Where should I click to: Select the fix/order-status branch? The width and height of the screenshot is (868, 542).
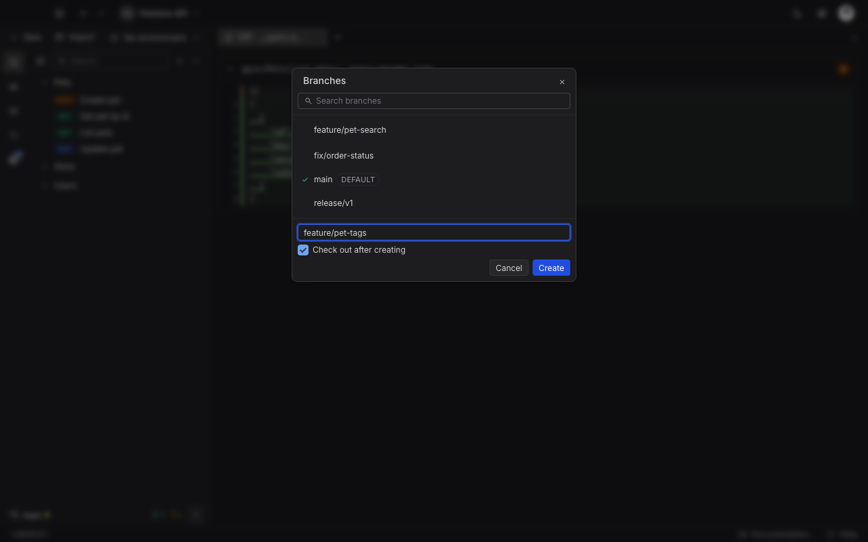434,156
